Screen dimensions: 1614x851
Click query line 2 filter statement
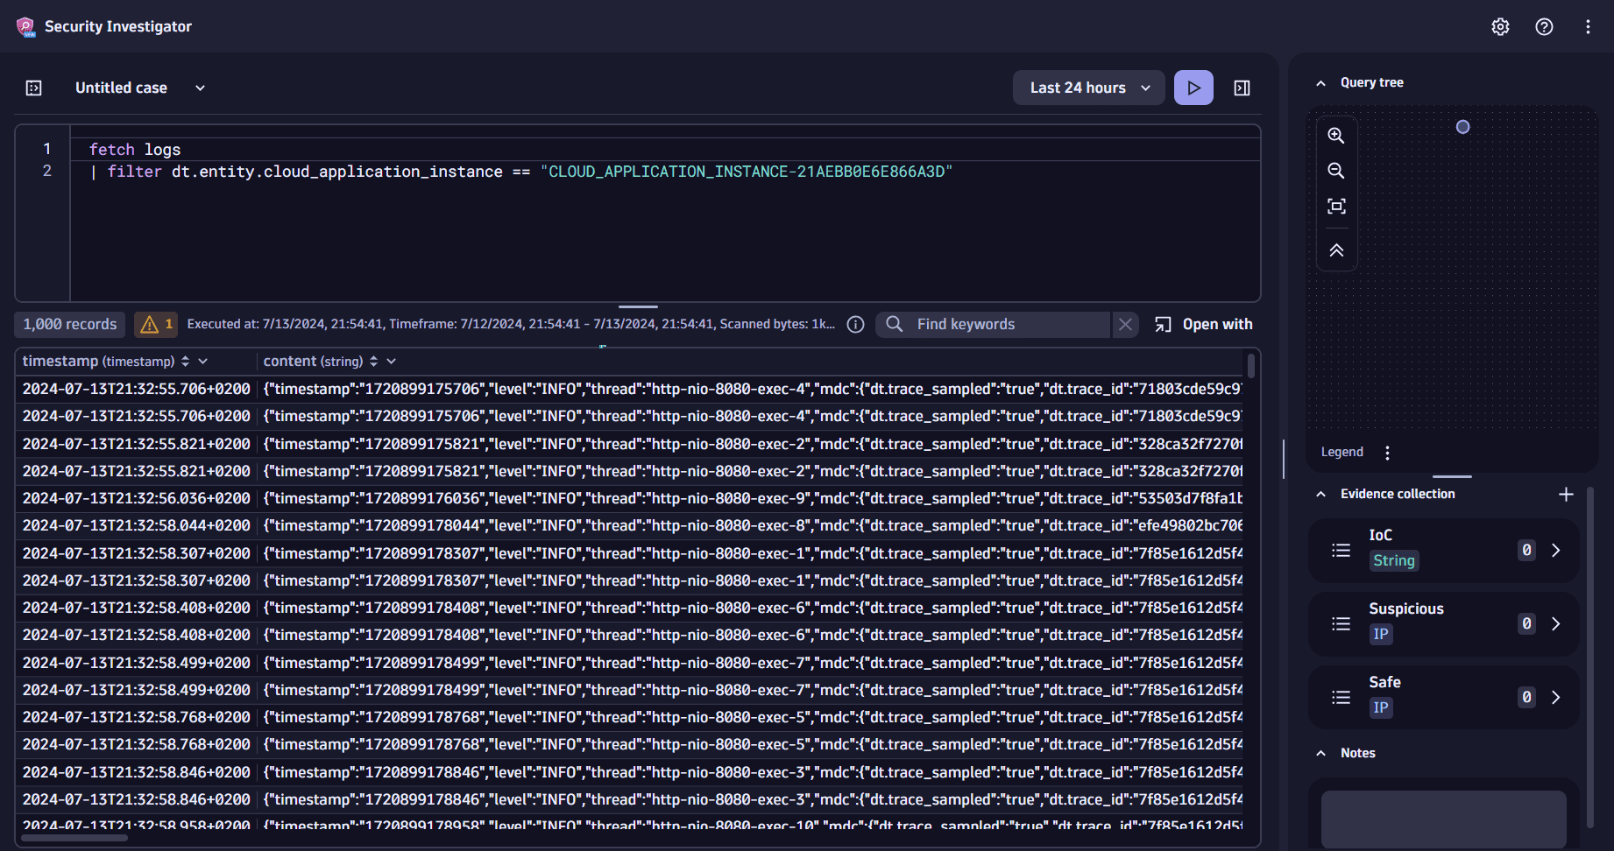(520, 172)
